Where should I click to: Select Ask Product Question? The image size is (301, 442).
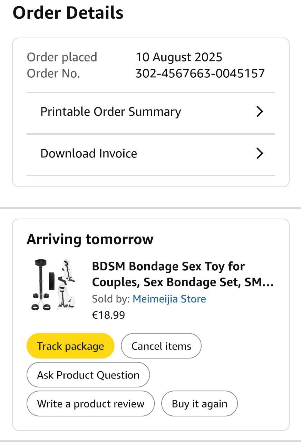(88, 375)
